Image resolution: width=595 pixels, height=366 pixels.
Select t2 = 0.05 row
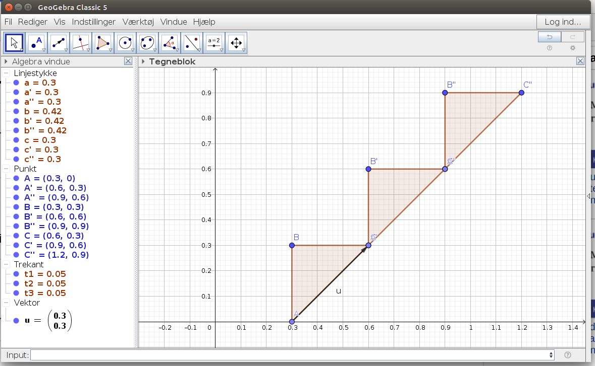tap(45, 283)
